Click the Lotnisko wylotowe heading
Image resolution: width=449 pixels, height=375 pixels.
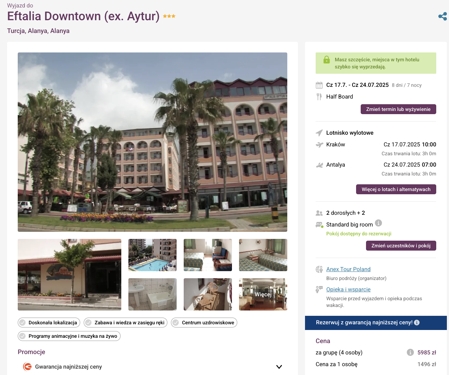pos(350,133)
